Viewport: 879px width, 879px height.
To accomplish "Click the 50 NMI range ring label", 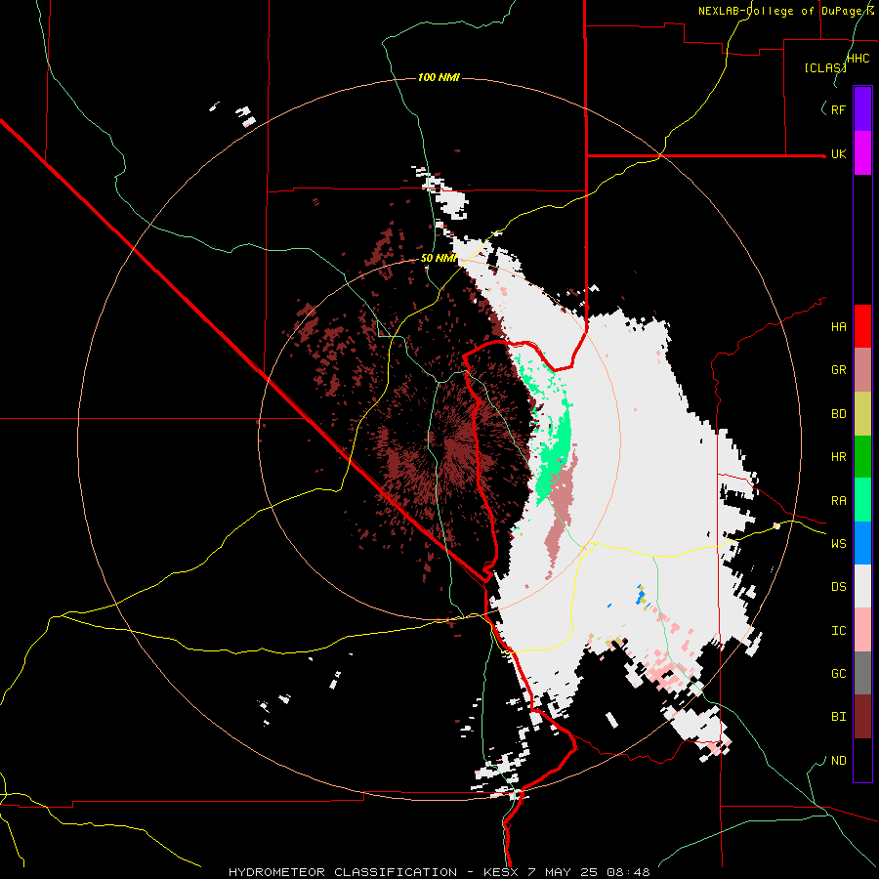I will [x=439, y=258].
